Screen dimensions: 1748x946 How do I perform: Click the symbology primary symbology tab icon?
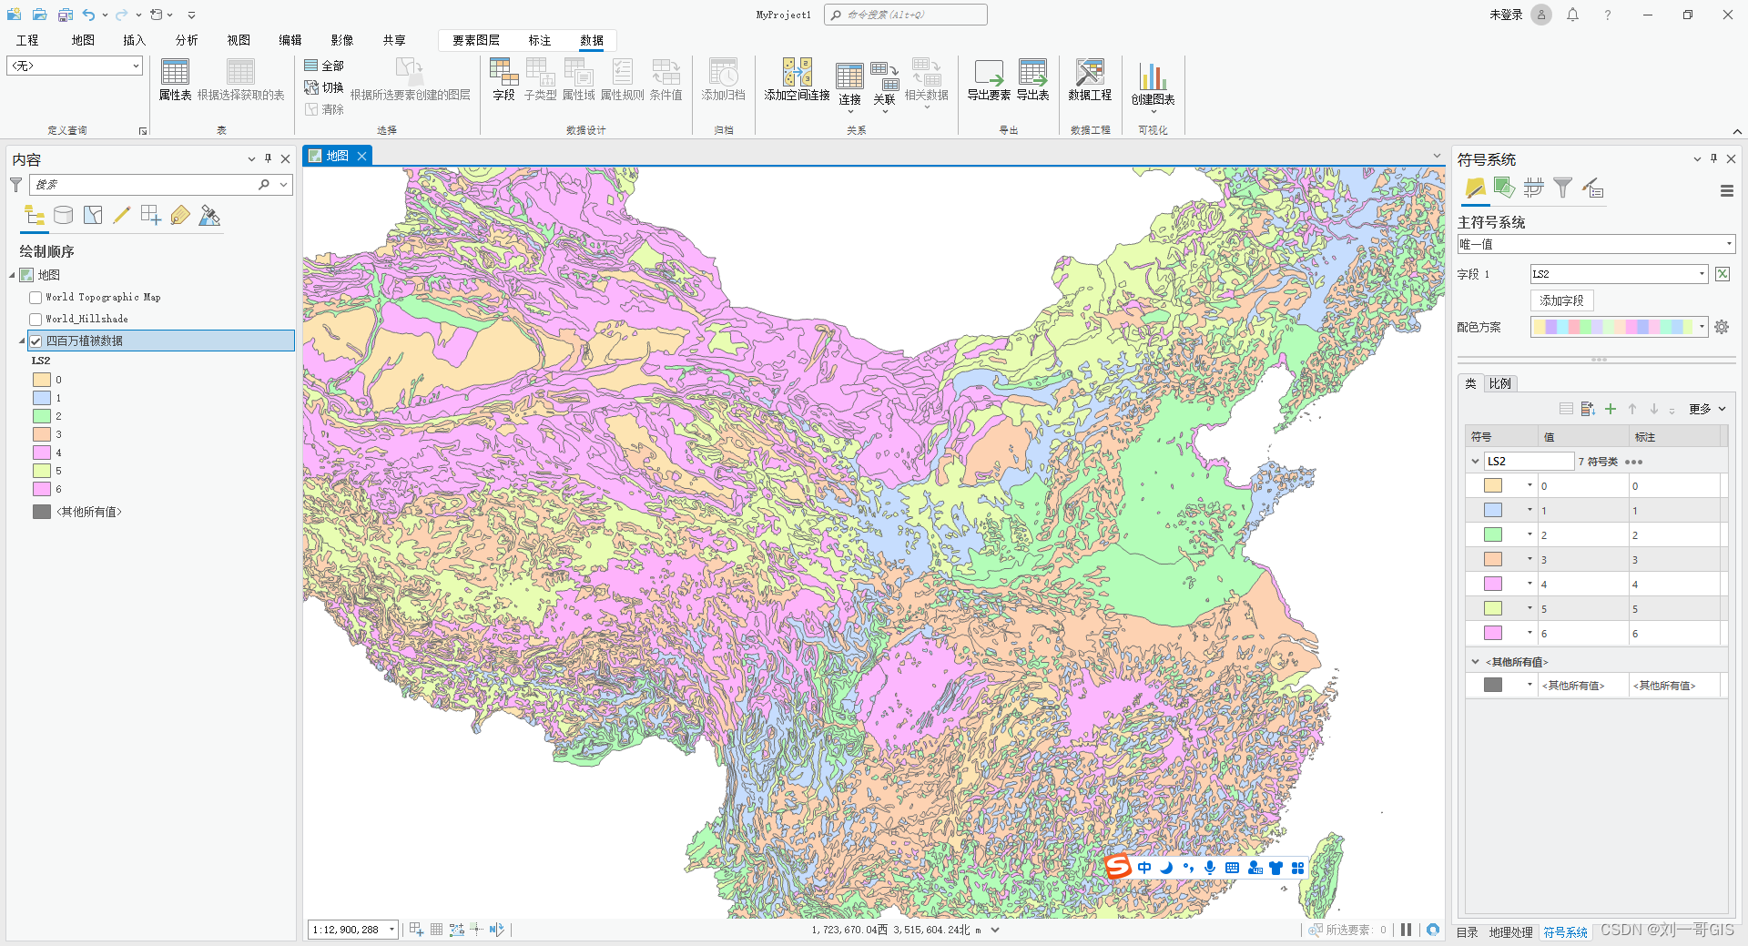pos(1475,188)
